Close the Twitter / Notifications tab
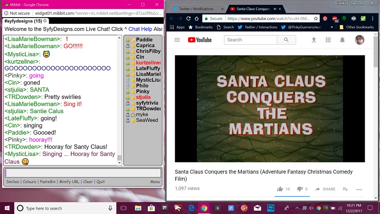Viewport: 380px width, 214px height. 222,9
